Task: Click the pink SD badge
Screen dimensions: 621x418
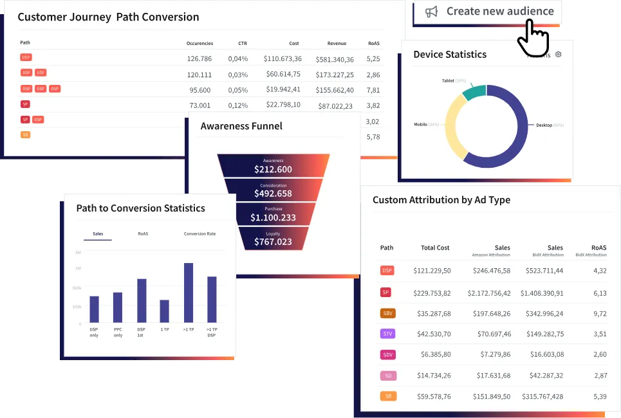Action: click(387, 376)
